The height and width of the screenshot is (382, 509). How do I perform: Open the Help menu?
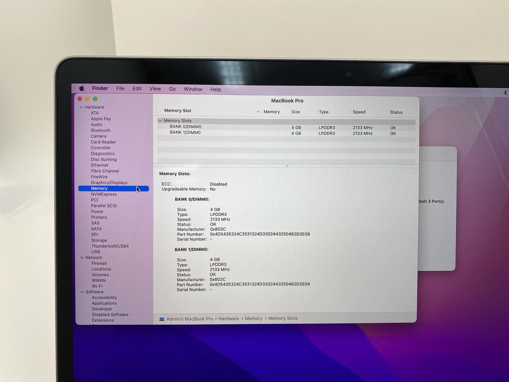(x=216, y=89)
